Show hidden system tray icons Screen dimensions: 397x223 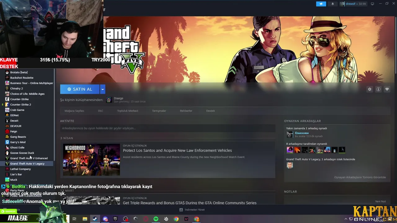[x=346, y=219]
